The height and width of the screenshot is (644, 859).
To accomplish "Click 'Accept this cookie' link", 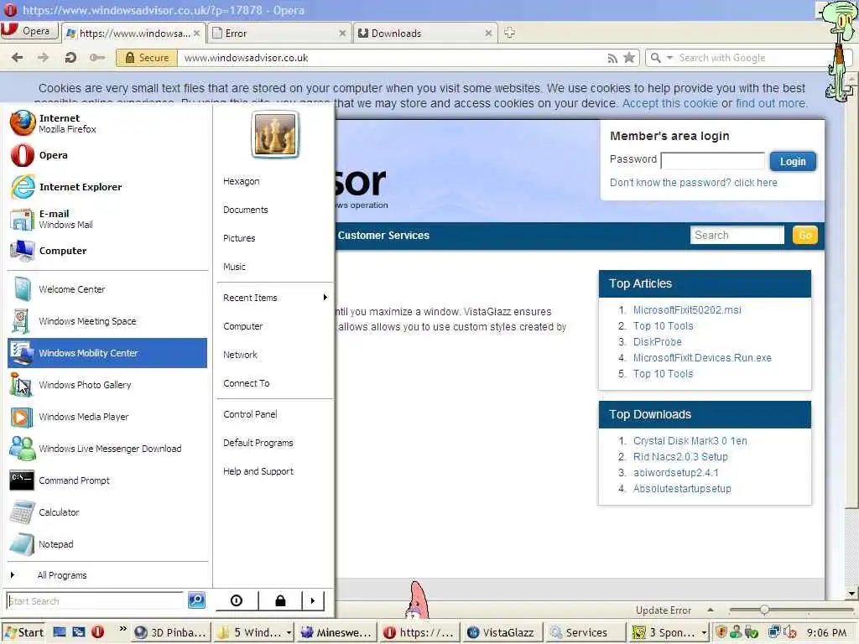I will coord(669,103).
